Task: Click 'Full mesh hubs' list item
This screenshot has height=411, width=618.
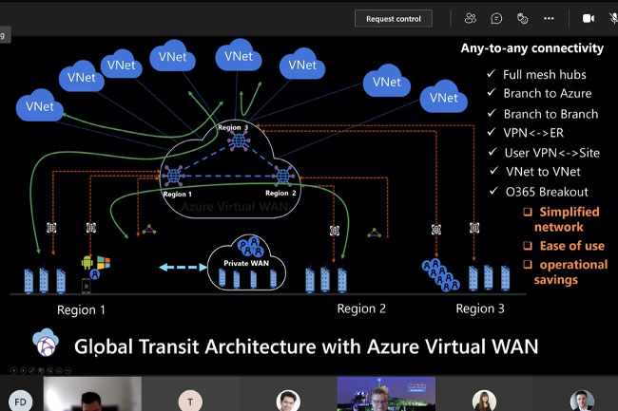Action: pos(544,74)
